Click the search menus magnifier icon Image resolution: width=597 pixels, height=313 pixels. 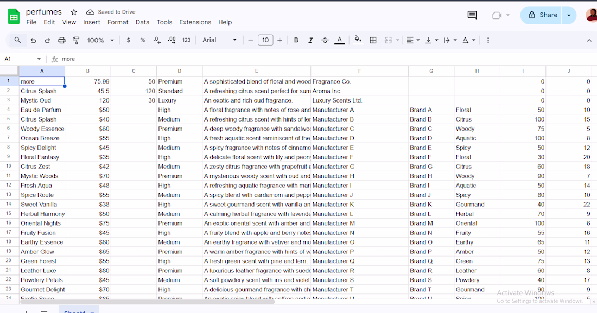tap(18, 40)
